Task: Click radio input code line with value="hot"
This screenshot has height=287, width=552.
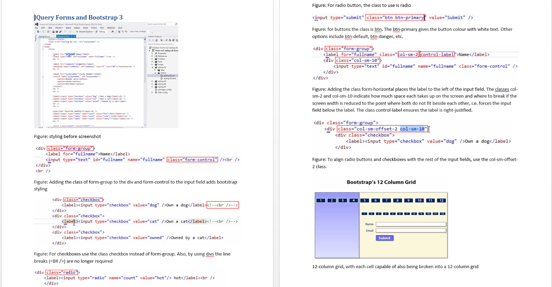Action: click(129, 278)
